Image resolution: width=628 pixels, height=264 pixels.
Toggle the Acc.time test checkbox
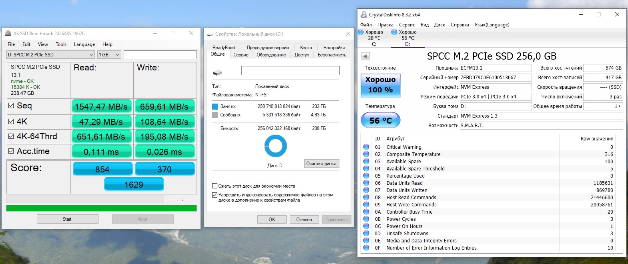[x=11, y=151]
